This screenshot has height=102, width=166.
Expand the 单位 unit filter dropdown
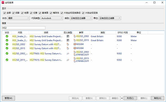pyautogui.click(x=110, y=18)
